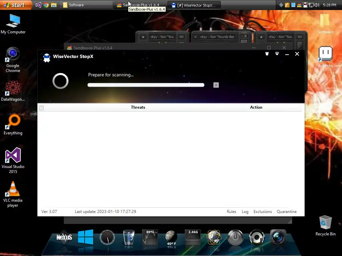Toggle the select-all threats checkbox

coord(41,108)
